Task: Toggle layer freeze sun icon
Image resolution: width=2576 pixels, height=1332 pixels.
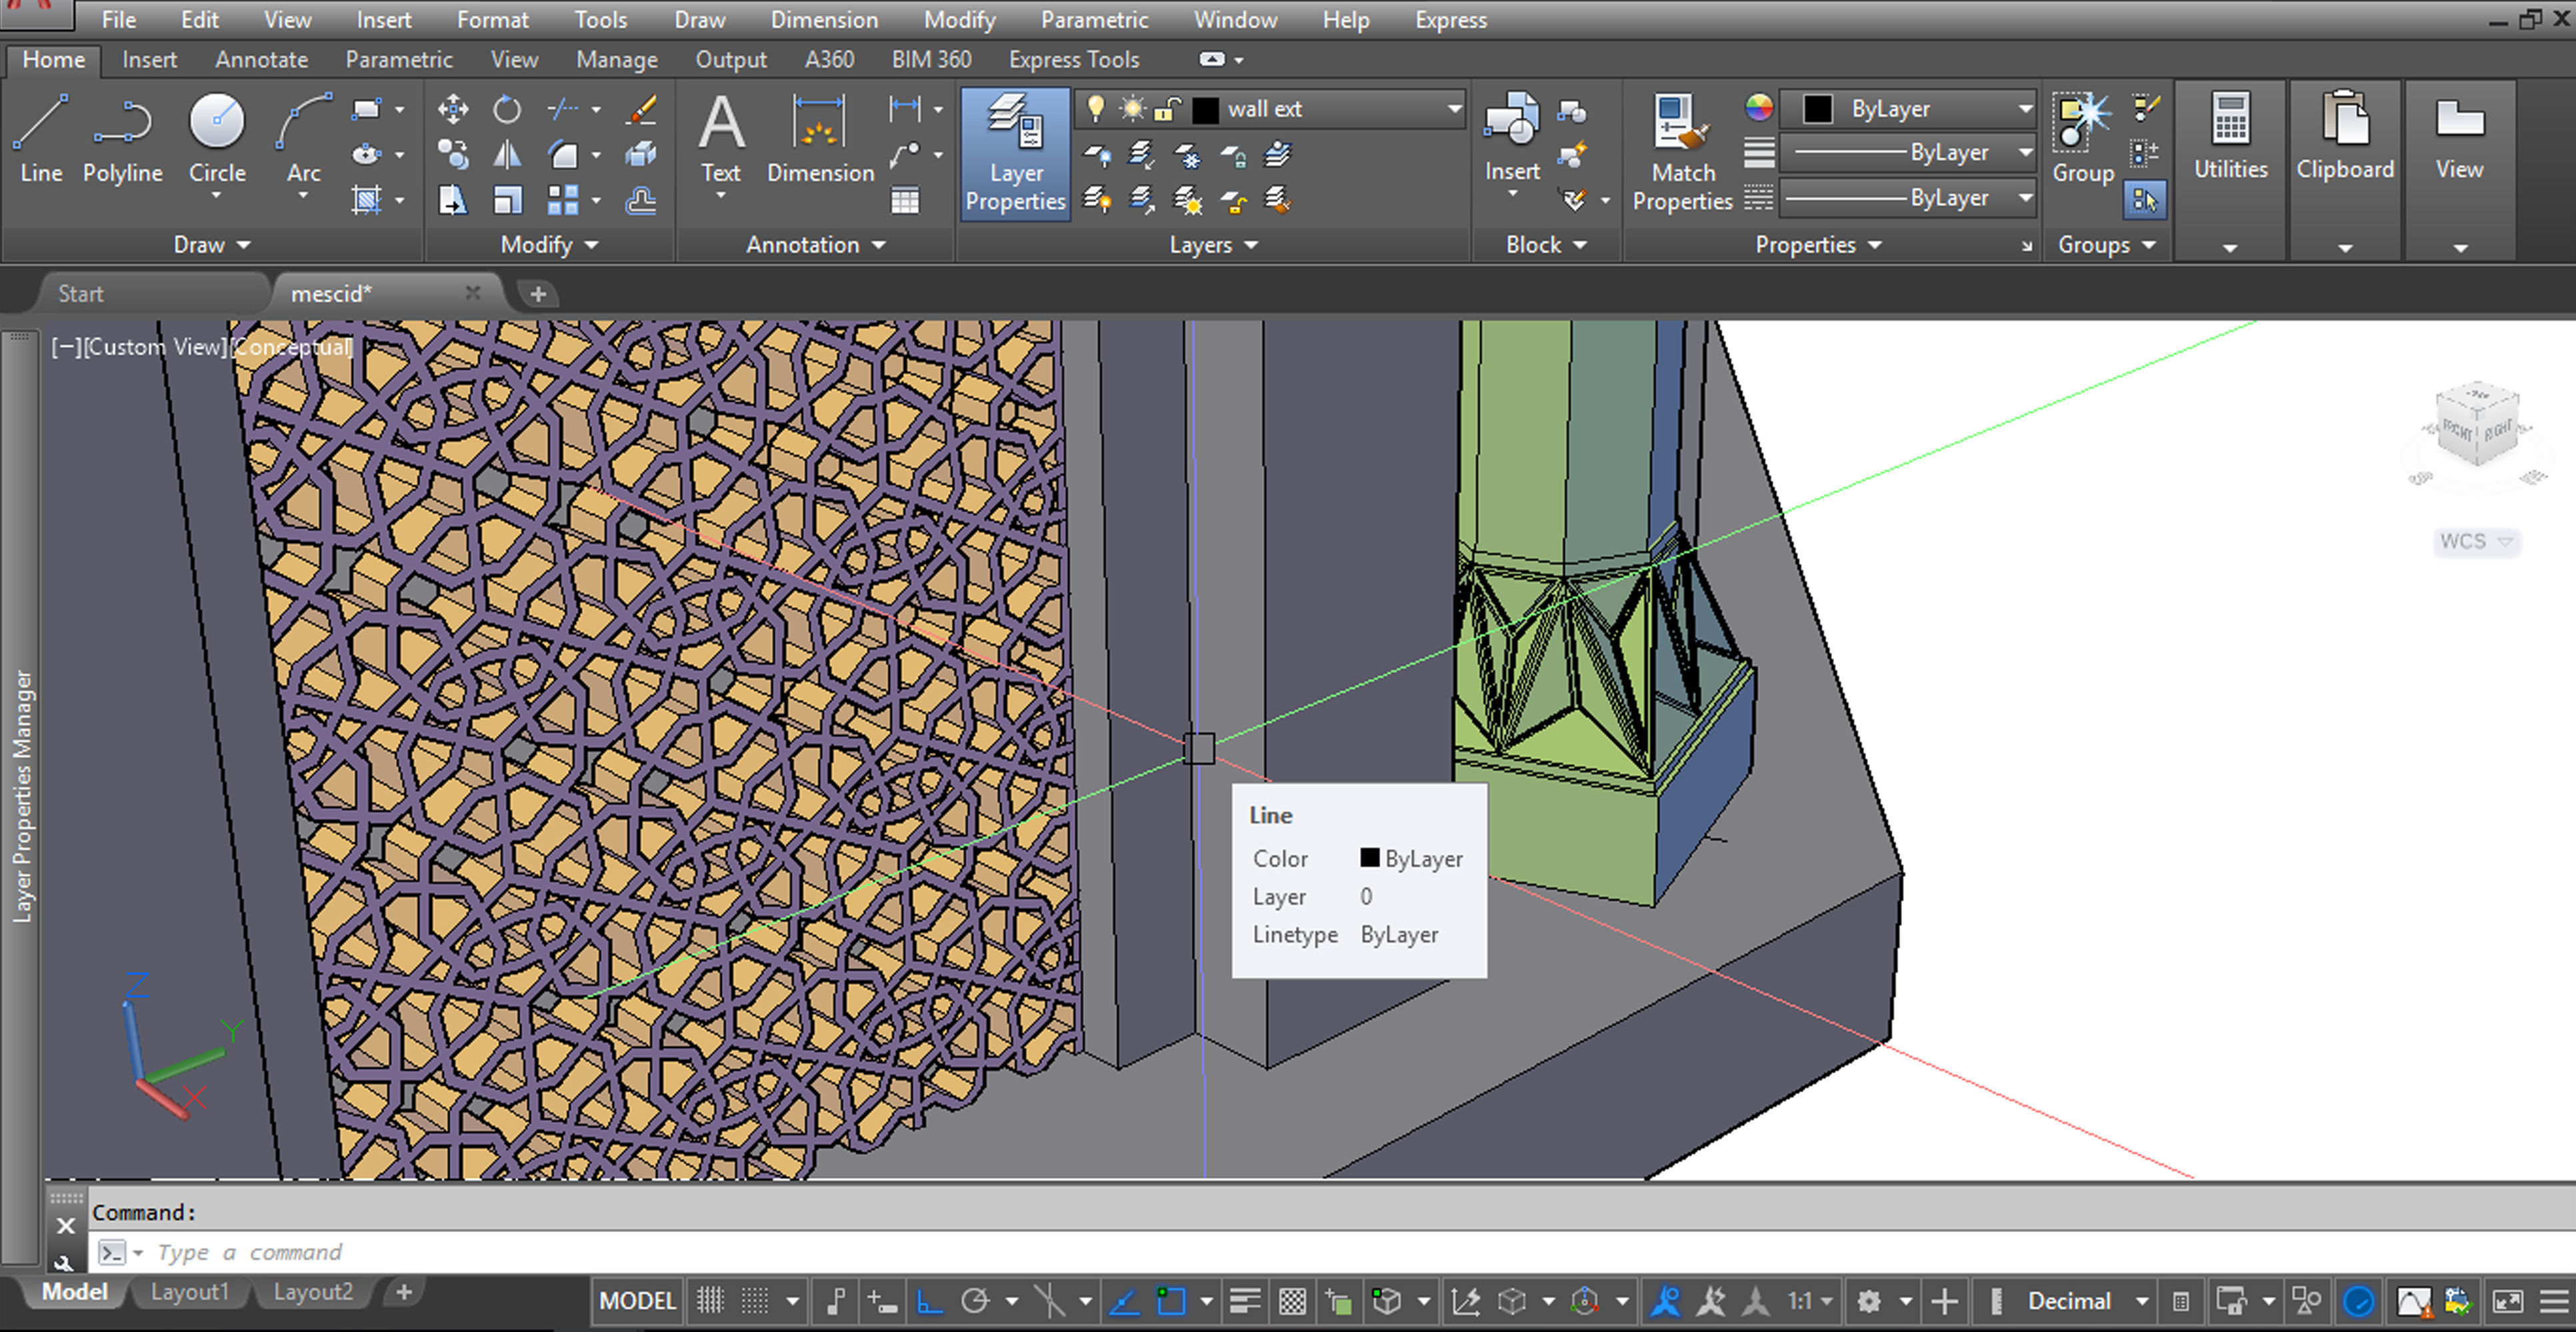Action: point(1132,109)
